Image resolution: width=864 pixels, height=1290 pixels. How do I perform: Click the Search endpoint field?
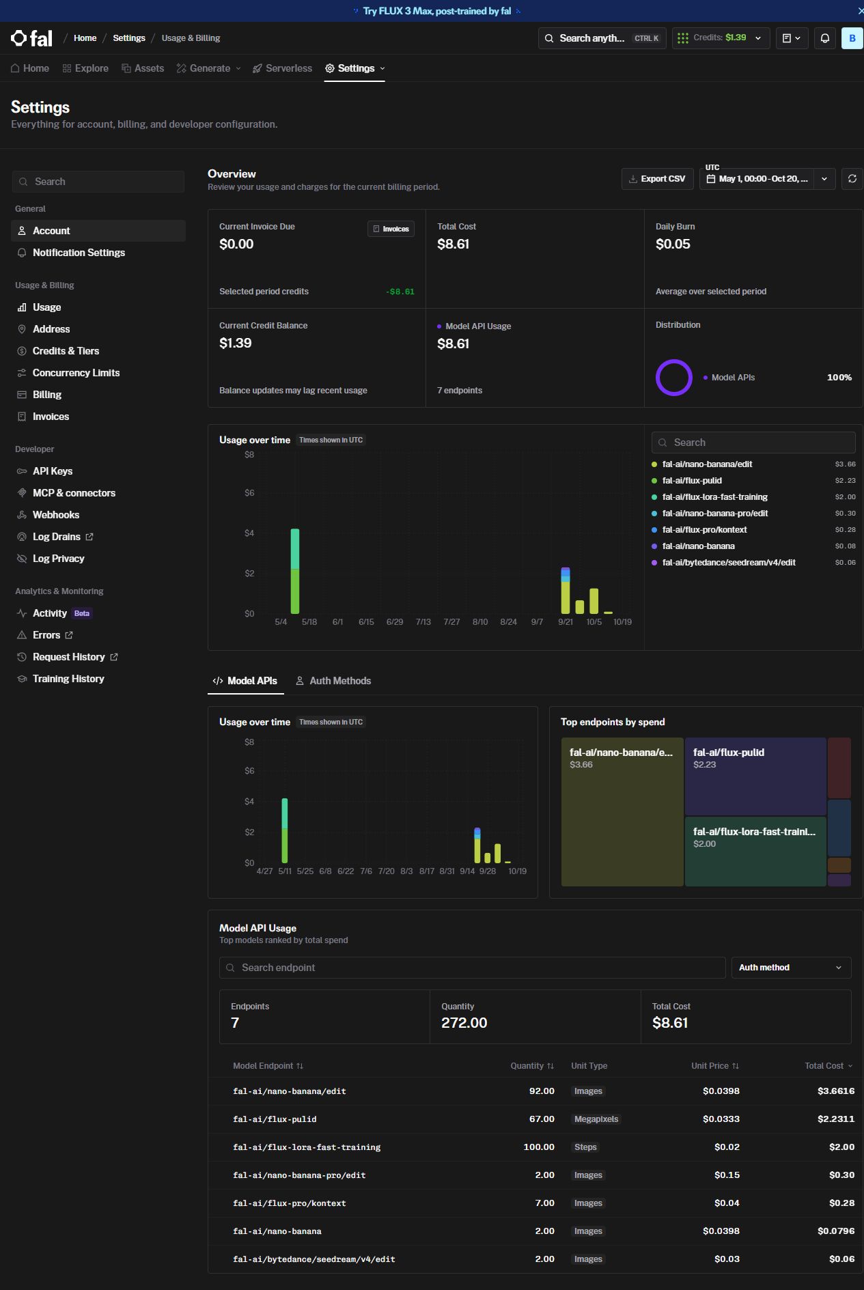472,968
